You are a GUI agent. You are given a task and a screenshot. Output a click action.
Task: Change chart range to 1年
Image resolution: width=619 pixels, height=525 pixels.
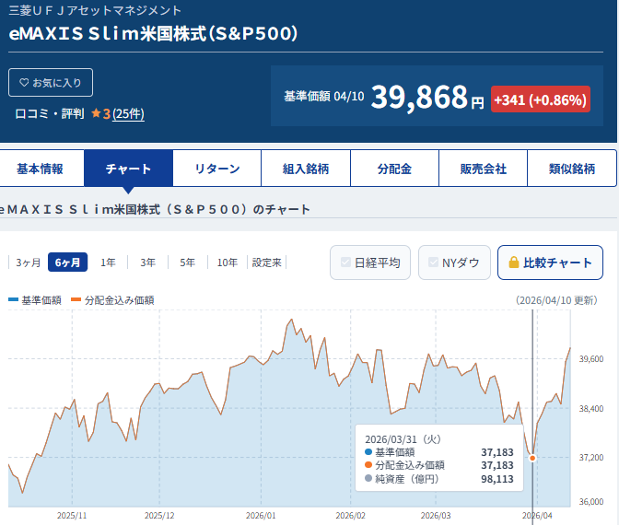pyautogui.click(x=108, y=262)
